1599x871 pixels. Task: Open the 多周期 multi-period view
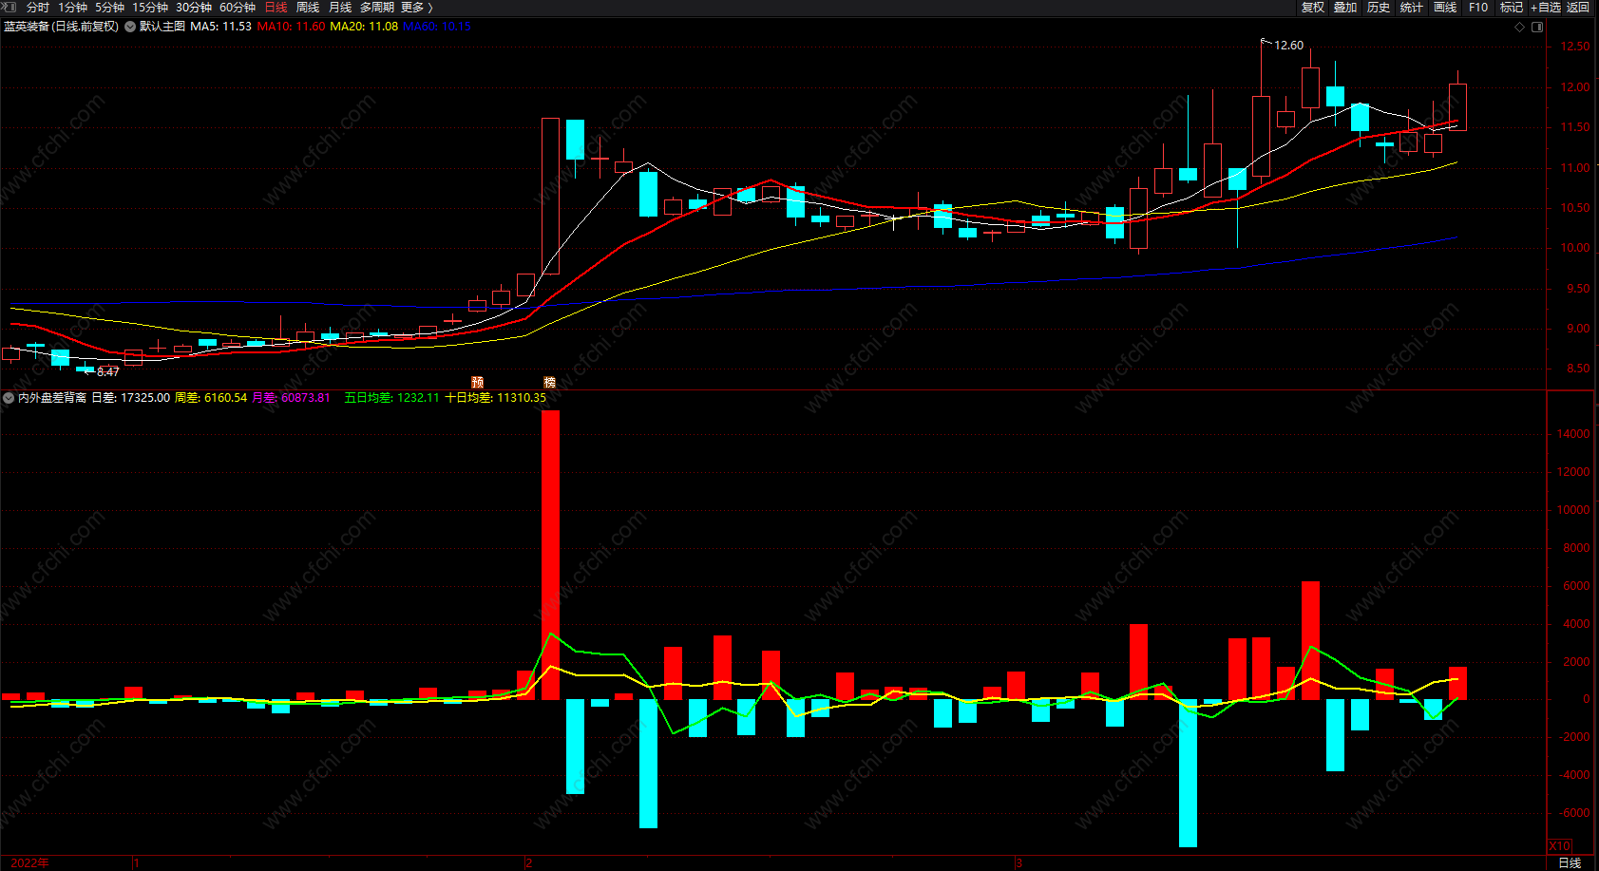point(377,8)
